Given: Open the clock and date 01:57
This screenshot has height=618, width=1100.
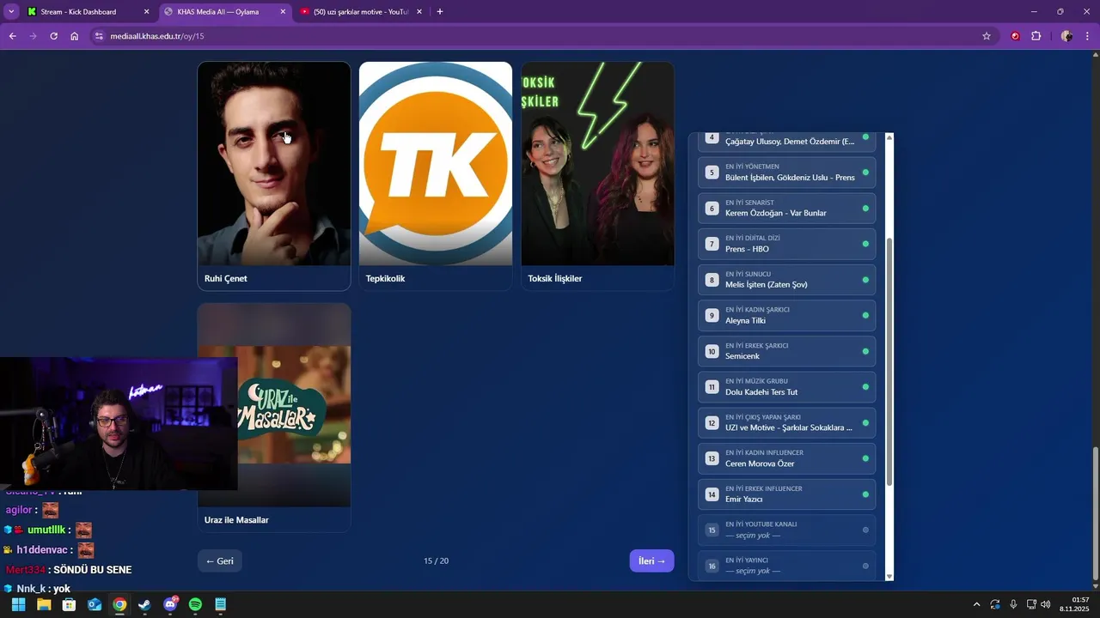Looking at the screenshot, I should pyautogui.click(x=1074, y=605).
